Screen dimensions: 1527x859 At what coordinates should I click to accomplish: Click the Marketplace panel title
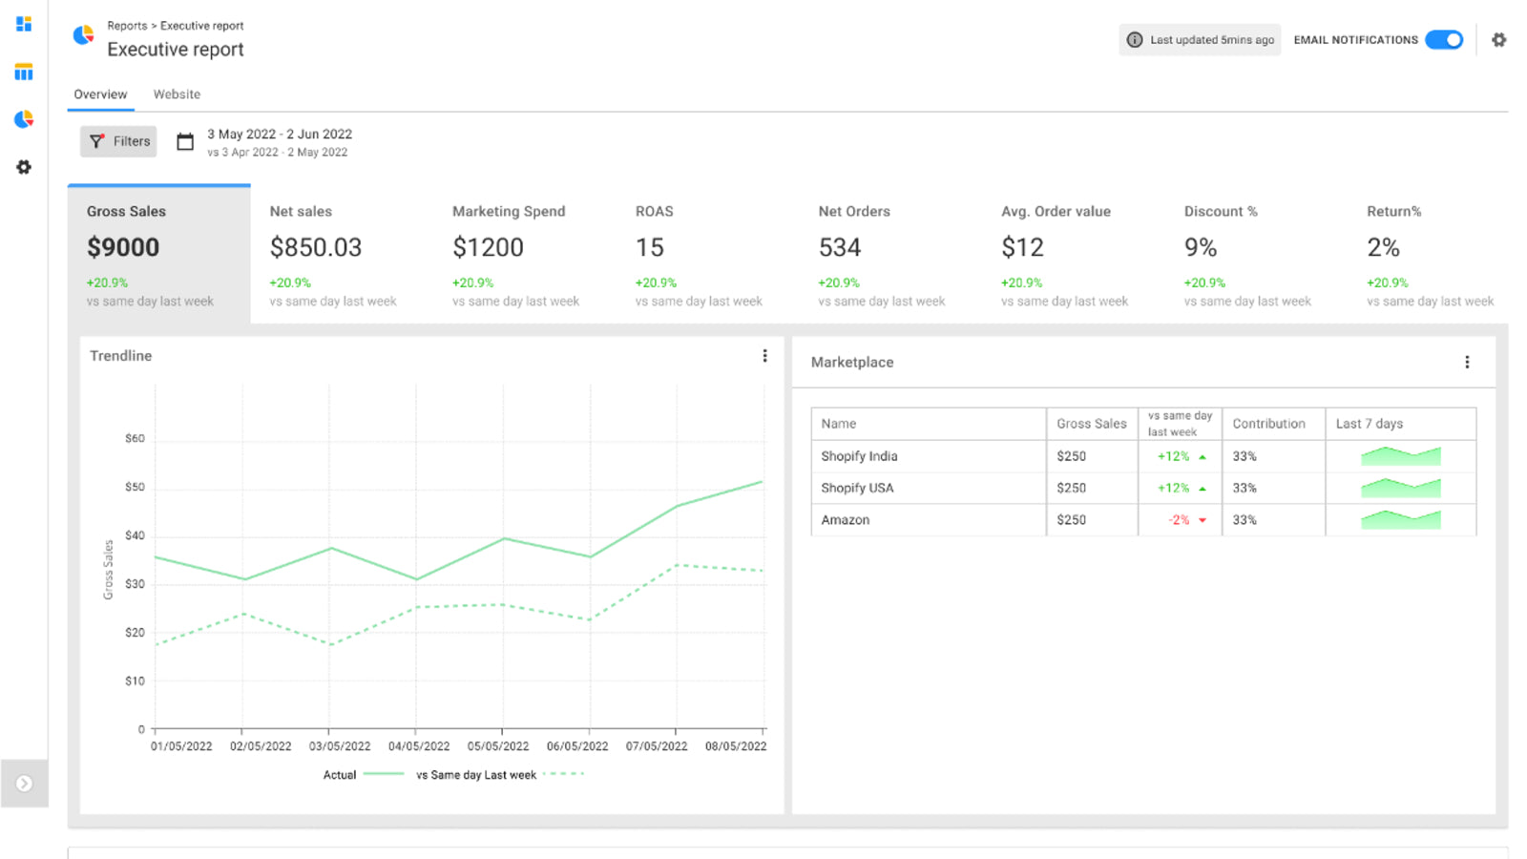(852, 363)
